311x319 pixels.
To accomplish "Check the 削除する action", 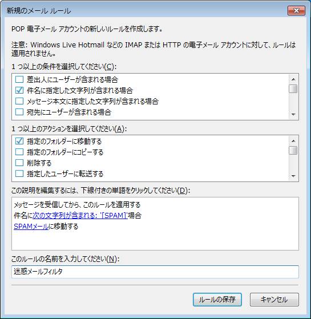I will coord(19,163).
